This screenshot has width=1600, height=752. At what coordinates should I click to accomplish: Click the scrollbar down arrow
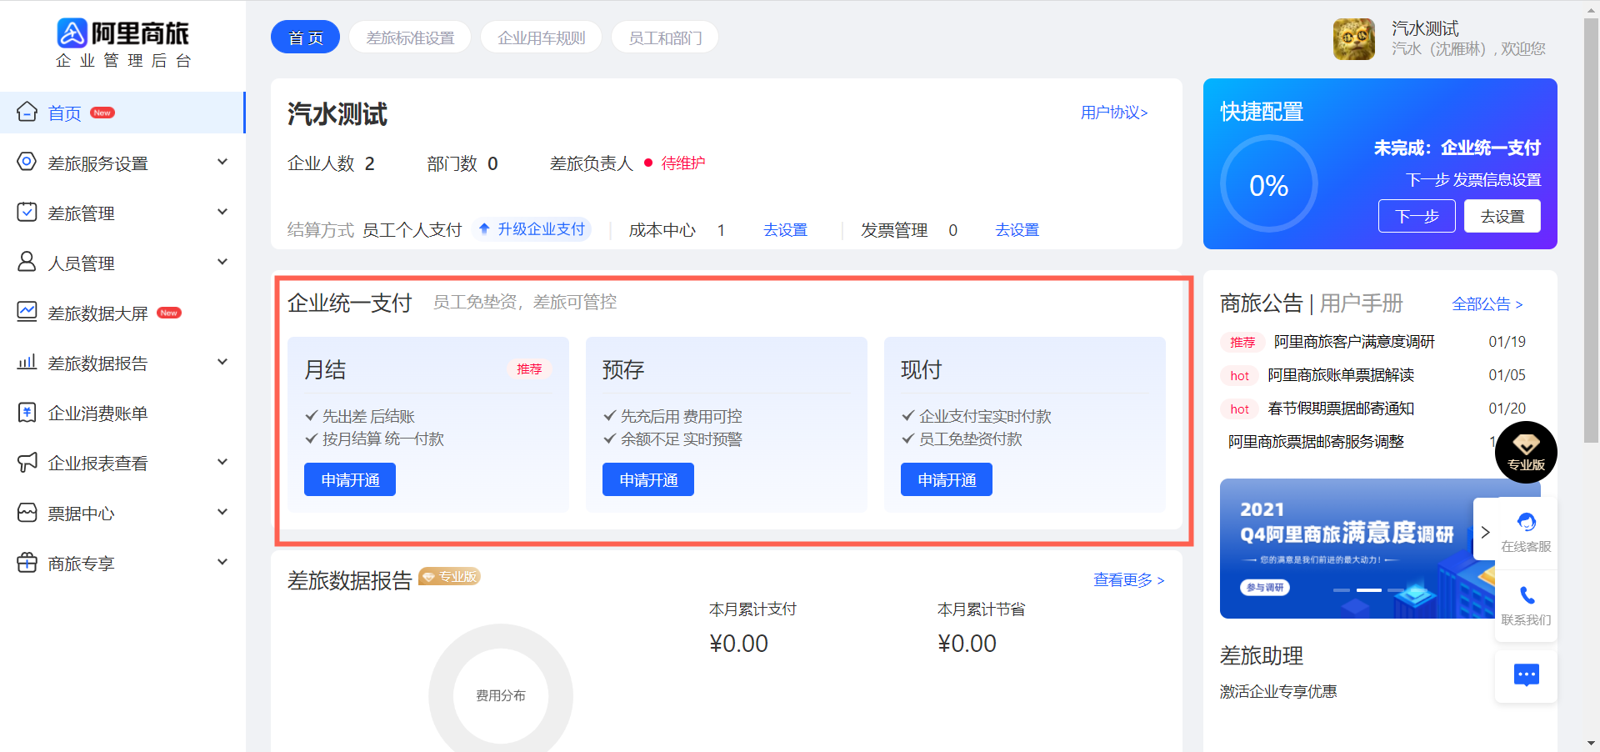(1591, 743)
